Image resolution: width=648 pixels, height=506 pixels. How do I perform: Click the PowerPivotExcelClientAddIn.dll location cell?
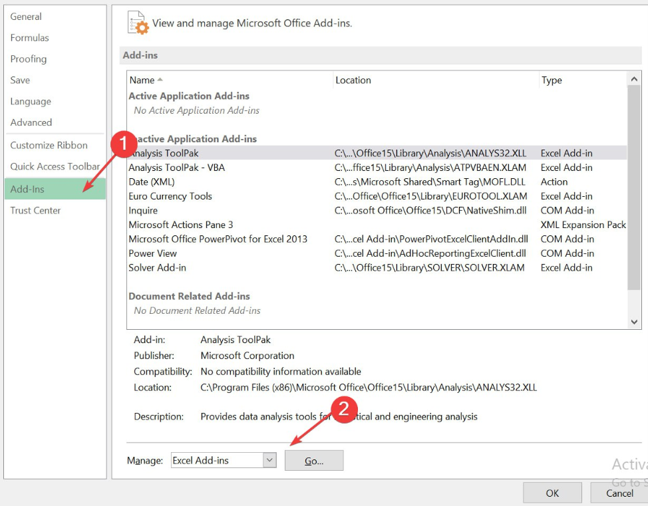pos(431,239)
